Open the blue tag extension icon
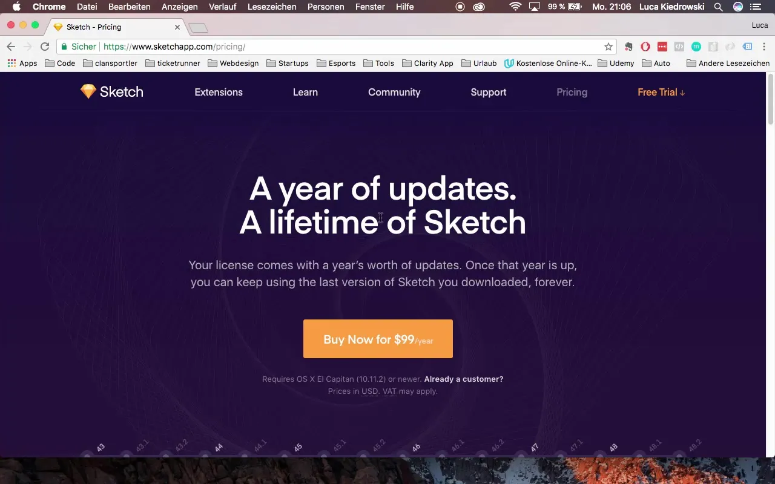This screenshot has height=484, width=775. point(748,47)
